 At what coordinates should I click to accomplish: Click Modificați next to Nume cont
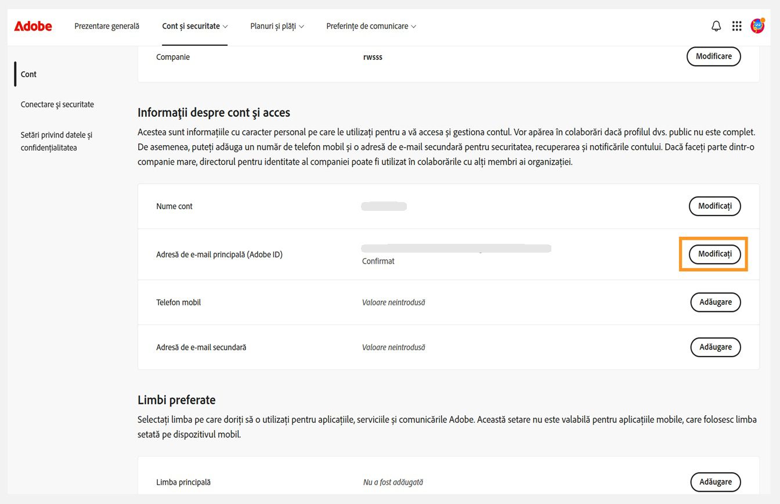point(714,206)
